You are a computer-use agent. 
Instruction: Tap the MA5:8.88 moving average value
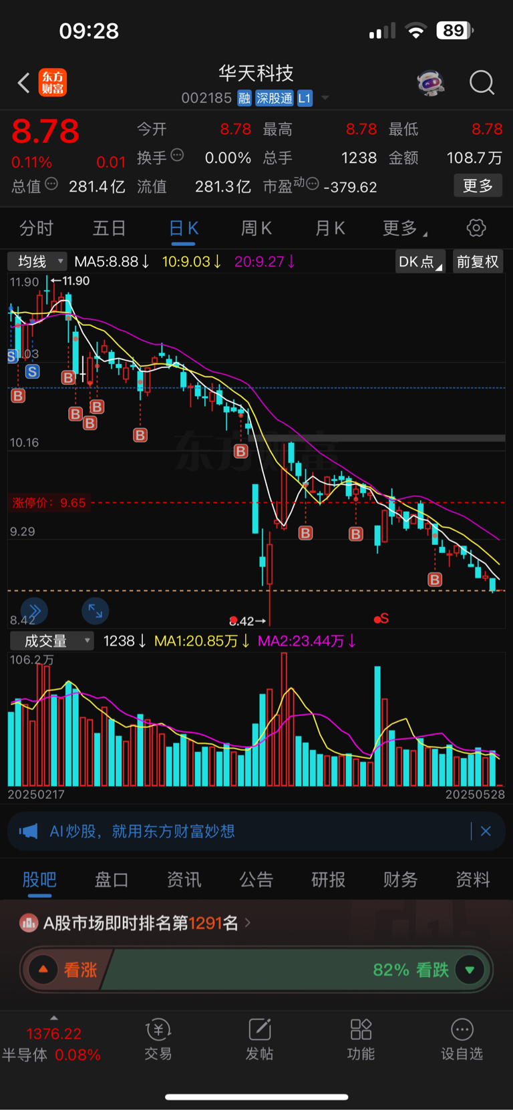[112, 262]
